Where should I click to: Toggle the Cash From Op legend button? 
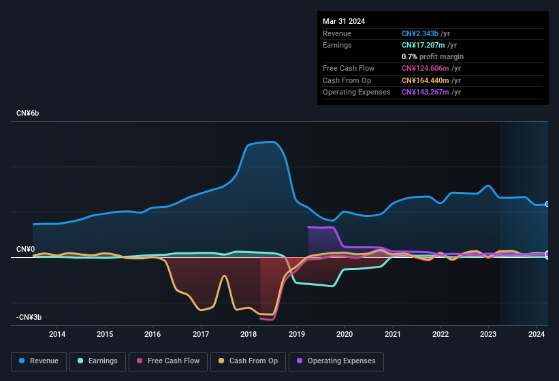coord(248,361)
